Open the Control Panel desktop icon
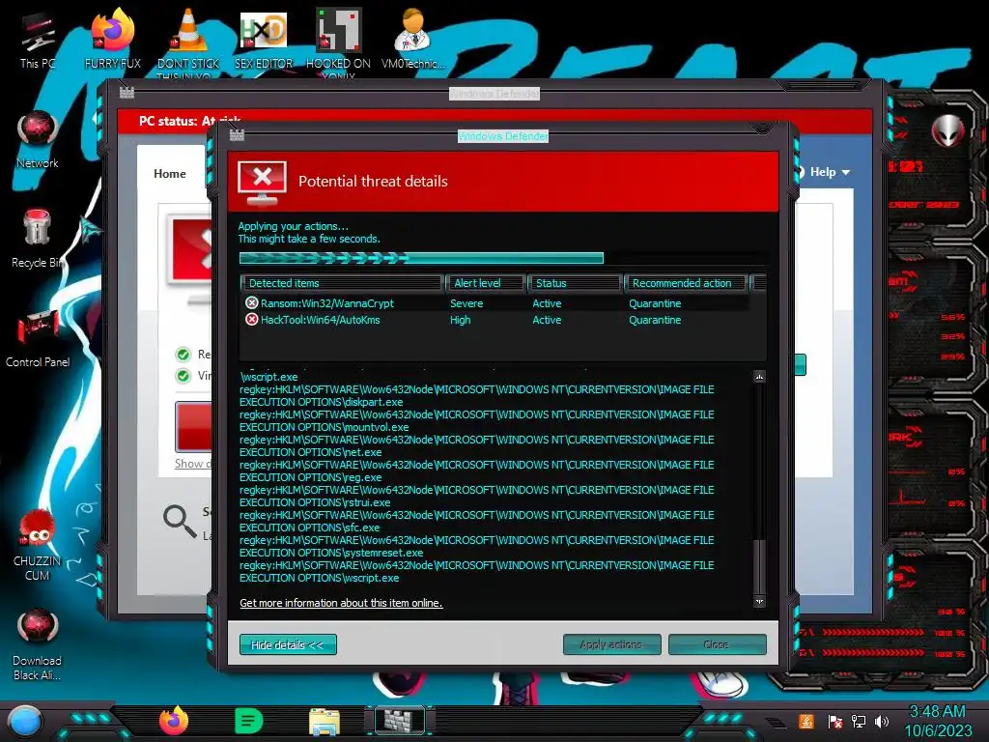 (38, 338)
